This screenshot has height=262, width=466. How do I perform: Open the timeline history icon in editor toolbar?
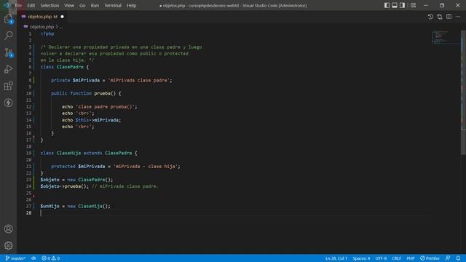tap(430, 17)
